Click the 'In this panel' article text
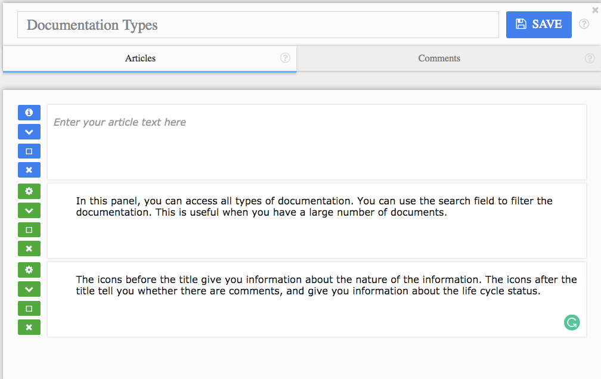Viewport: 601px width, 379px height. point(314,207)
